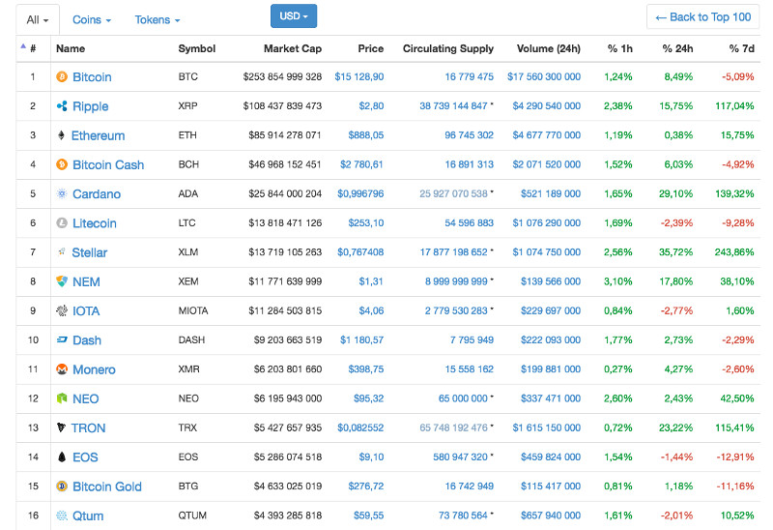Viewport: 773px width, 530px height.
Task: Open the Tokens filter dropdown
Action: (157, 20)
